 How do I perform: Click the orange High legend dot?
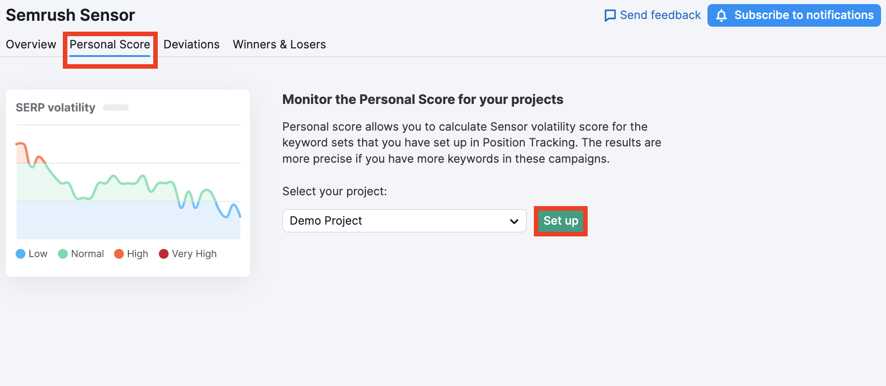[119, 254]
